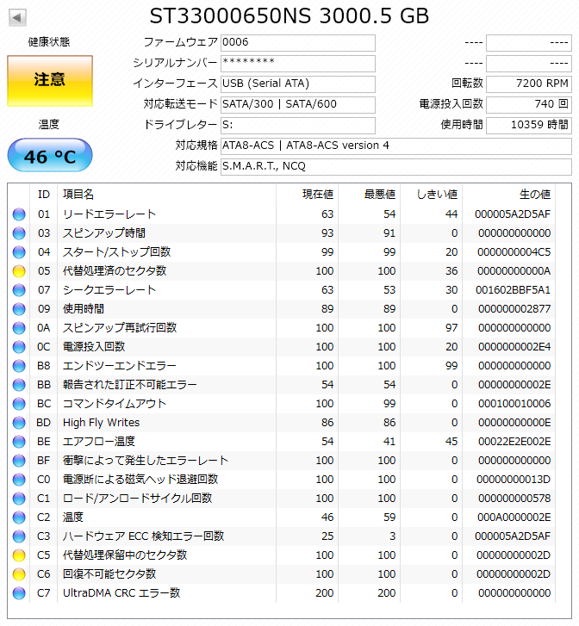Select the 衝撃によって発生したエラーレート attribute name
Image resolution: width=579 pixels, height=626 pixels.
coord(146,461)
